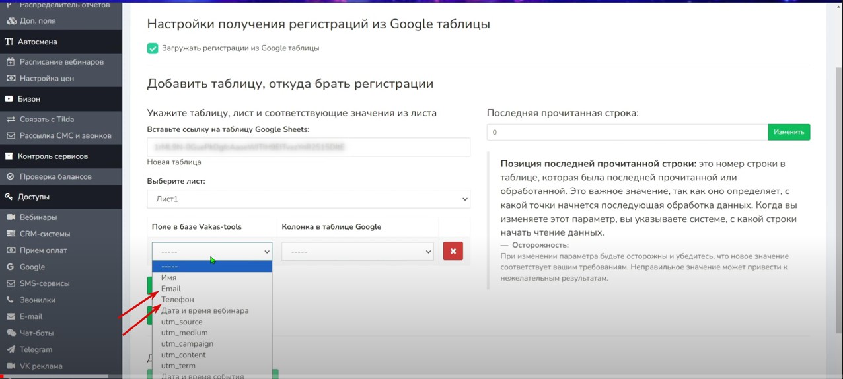Click the phone icon next to Звонилки
843x379 pixels.
[10, 300]
